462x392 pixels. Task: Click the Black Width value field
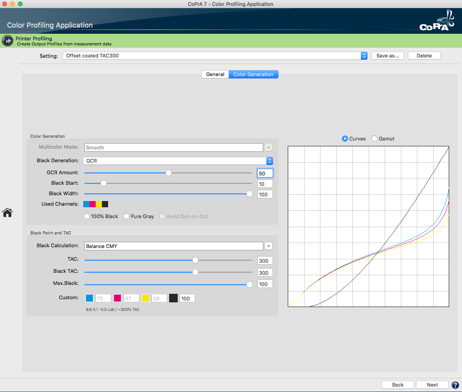[x=265, y=194]
